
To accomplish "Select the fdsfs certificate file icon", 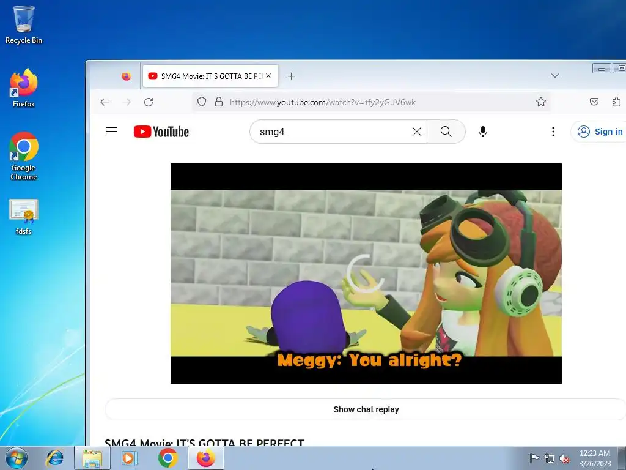I will [x=24, y=216].
